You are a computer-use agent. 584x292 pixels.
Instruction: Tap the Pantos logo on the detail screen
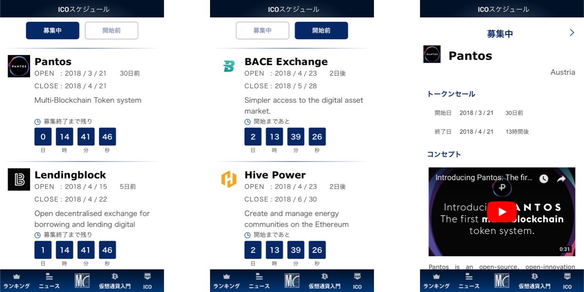432,54
